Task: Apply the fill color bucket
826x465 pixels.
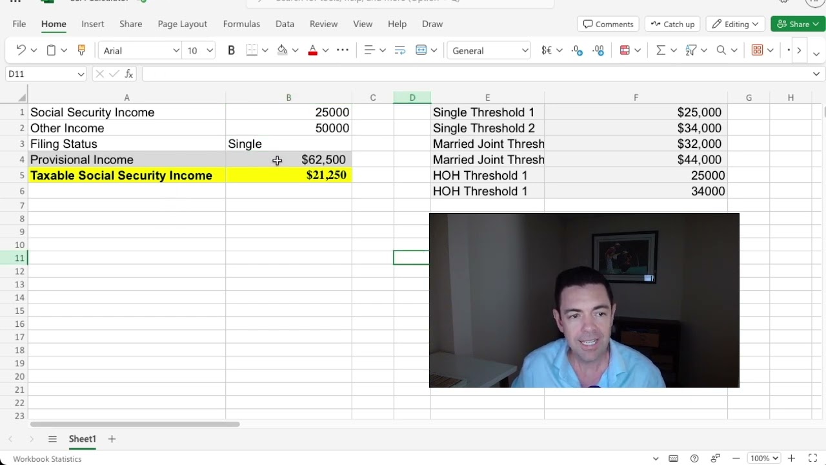Action: (x=282, y=50)
